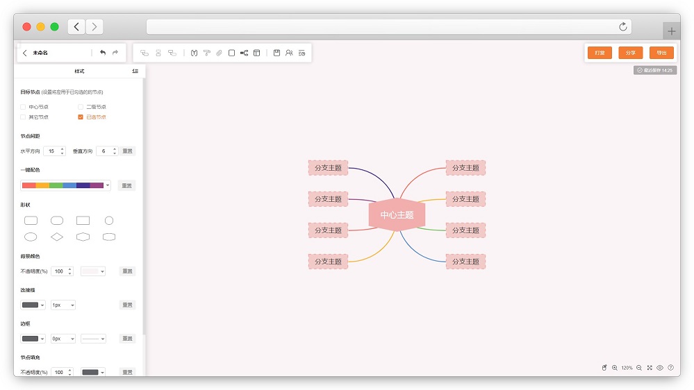Open the collaborators people icon
The image size is (694, 390).
coord(289,53)
